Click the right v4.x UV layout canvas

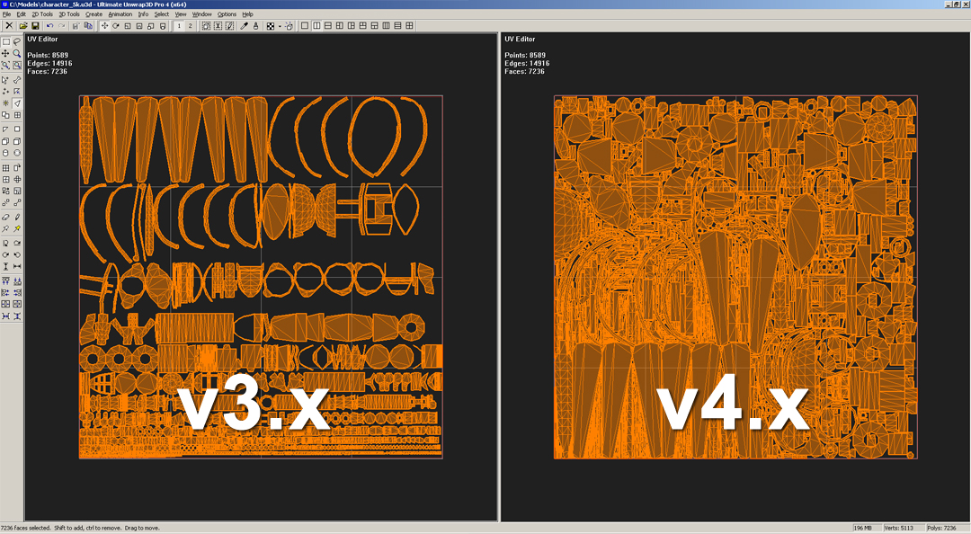click(735, 277)
